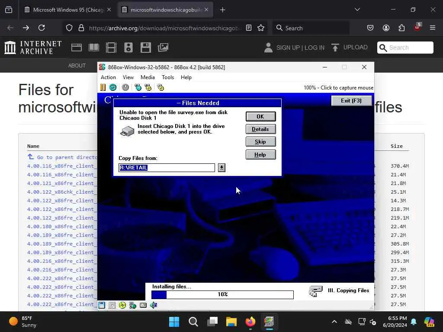Open the Media menu in 86Box
The height and width of the screenshot is (332, 443).
point(148,77)
